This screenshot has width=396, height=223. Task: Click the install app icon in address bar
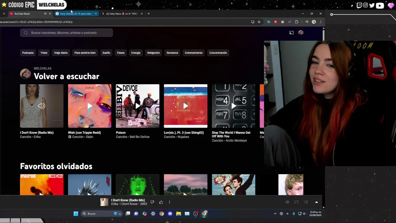click(252, 22)
